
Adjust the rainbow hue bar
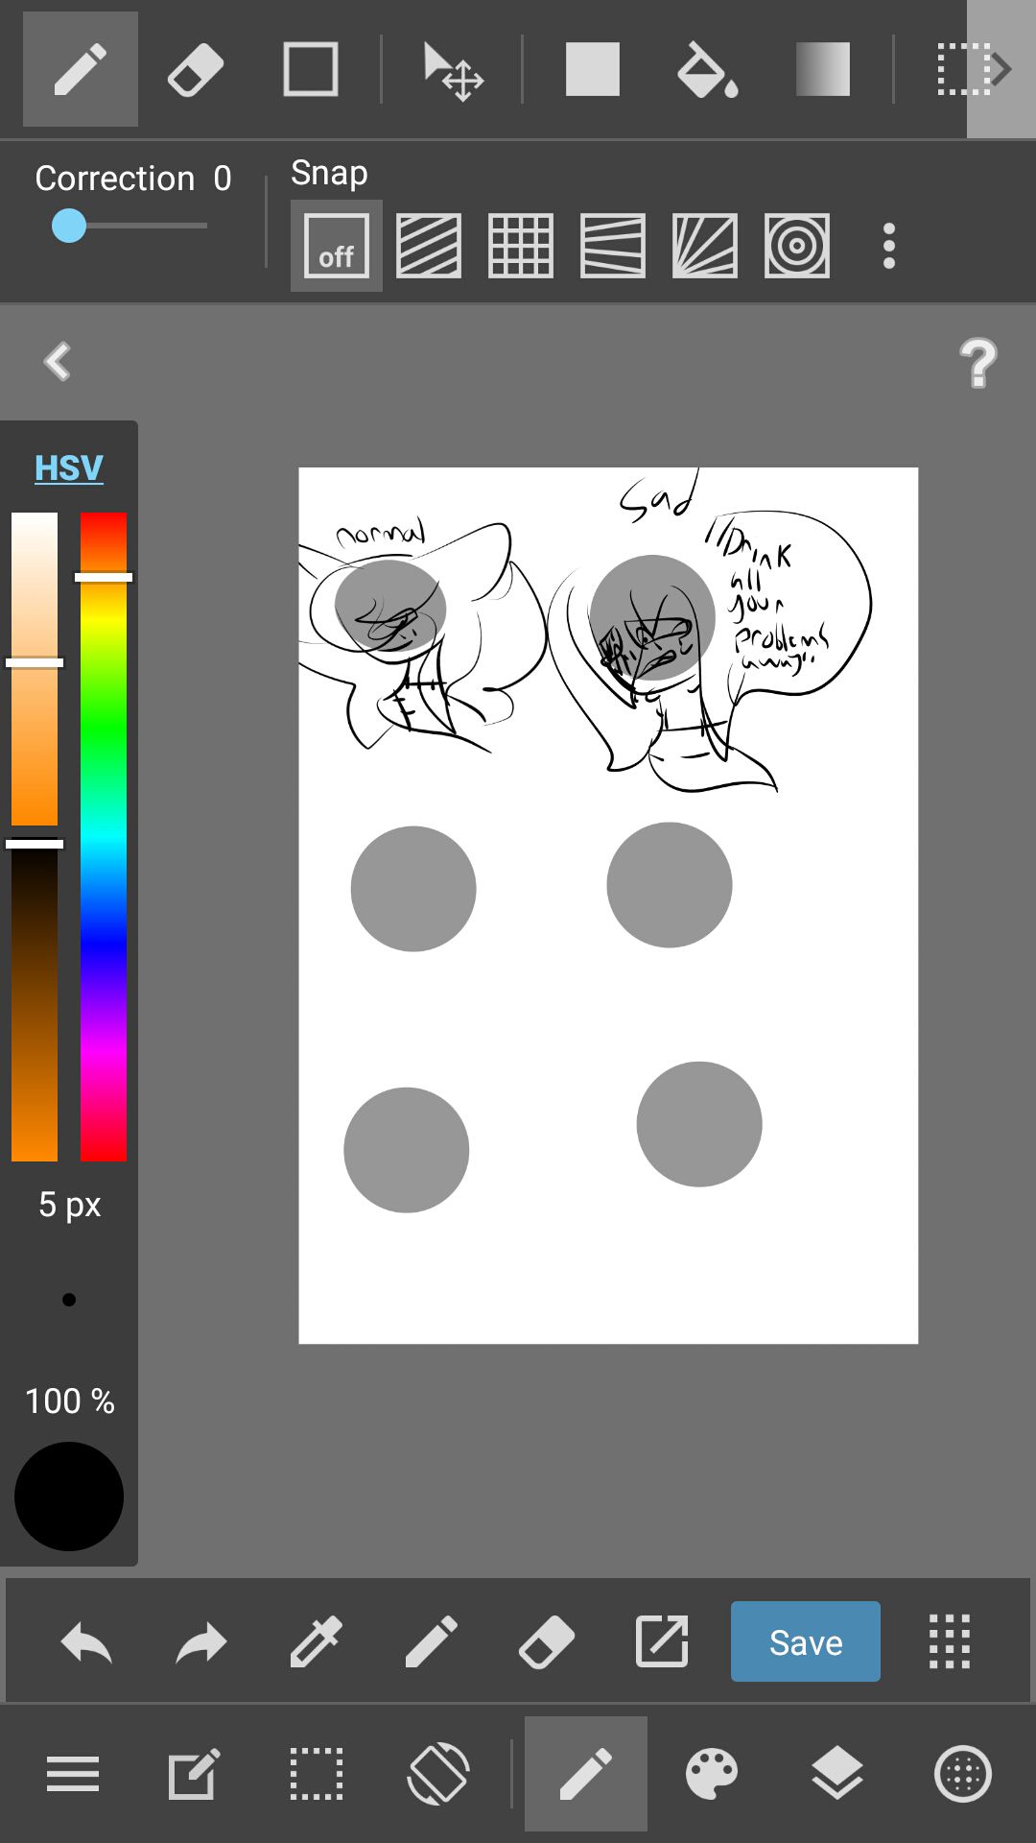[104, 837]
